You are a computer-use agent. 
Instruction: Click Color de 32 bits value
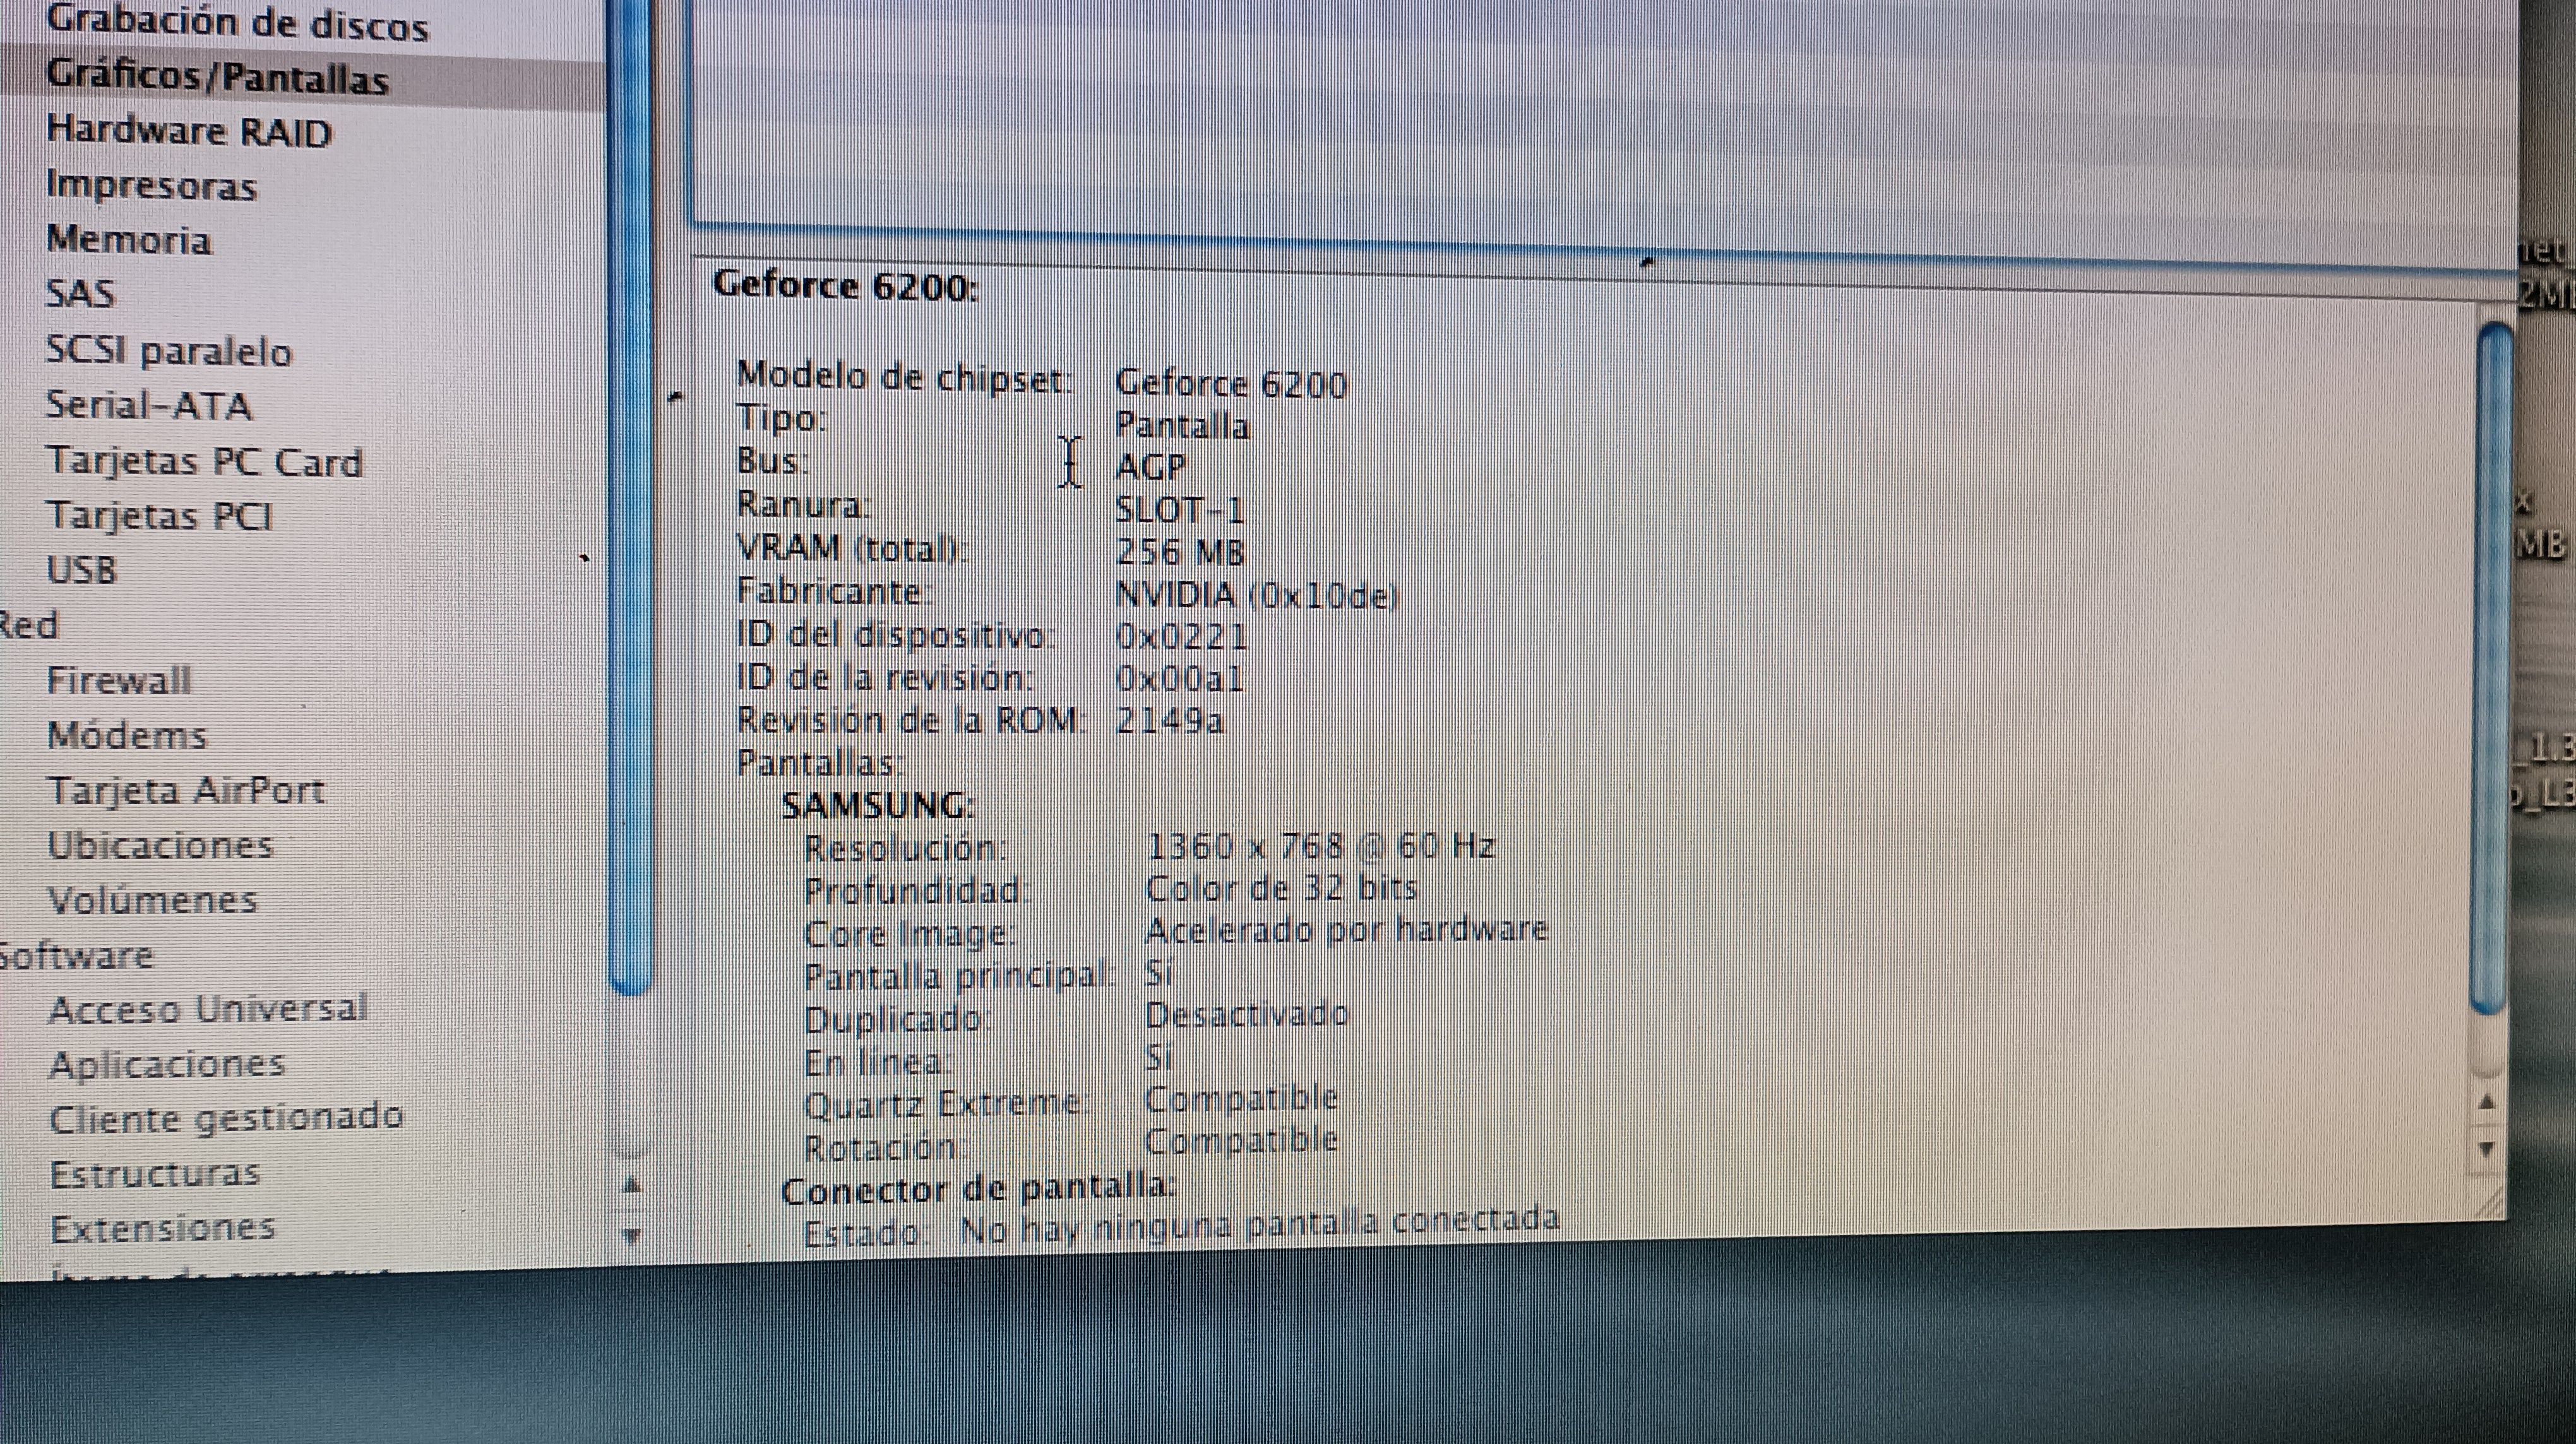[x=1282, y=889]
